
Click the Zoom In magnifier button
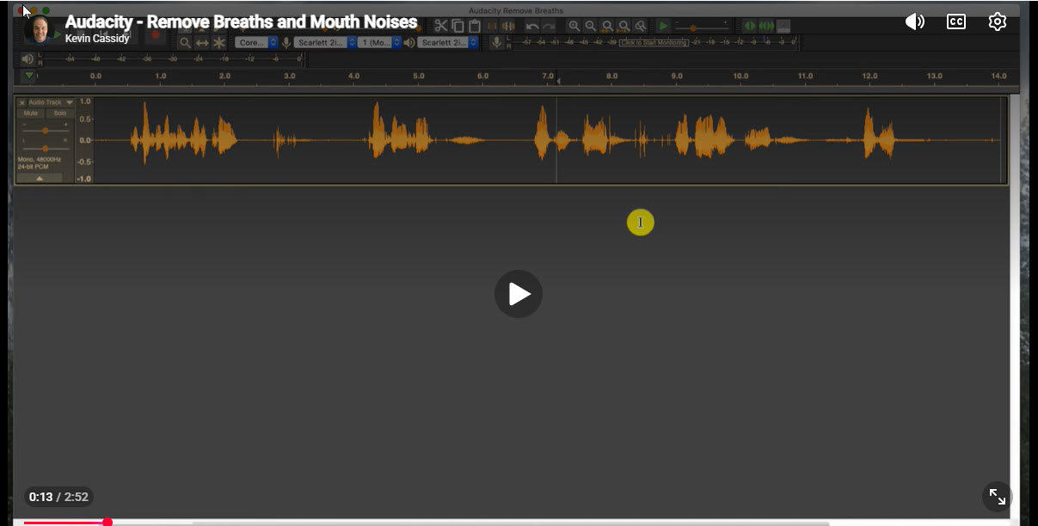tap(574, 26)
